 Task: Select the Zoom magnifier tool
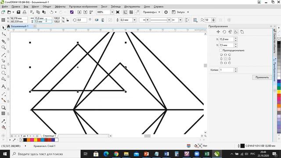pos(4,47)
